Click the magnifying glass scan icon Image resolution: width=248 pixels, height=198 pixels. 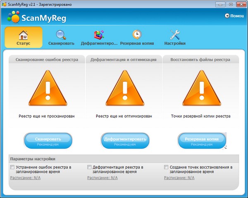[61, 35]
